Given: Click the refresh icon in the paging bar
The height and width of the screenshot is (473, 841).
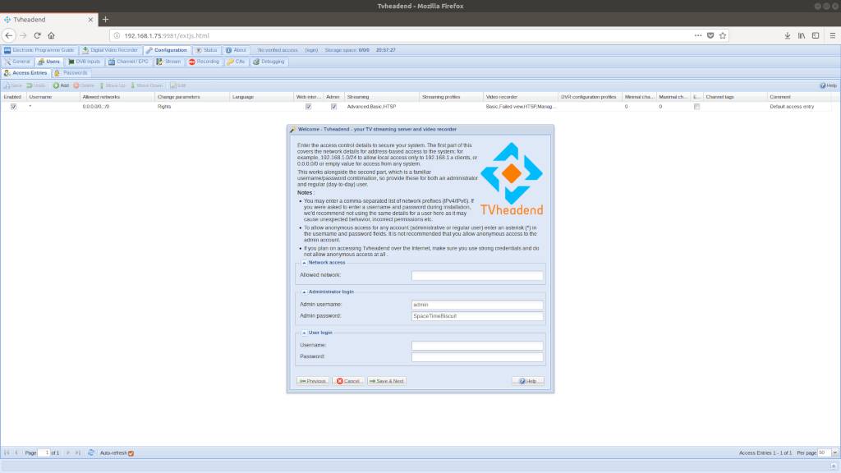Looking at the screenshot, I should (90, 452).
